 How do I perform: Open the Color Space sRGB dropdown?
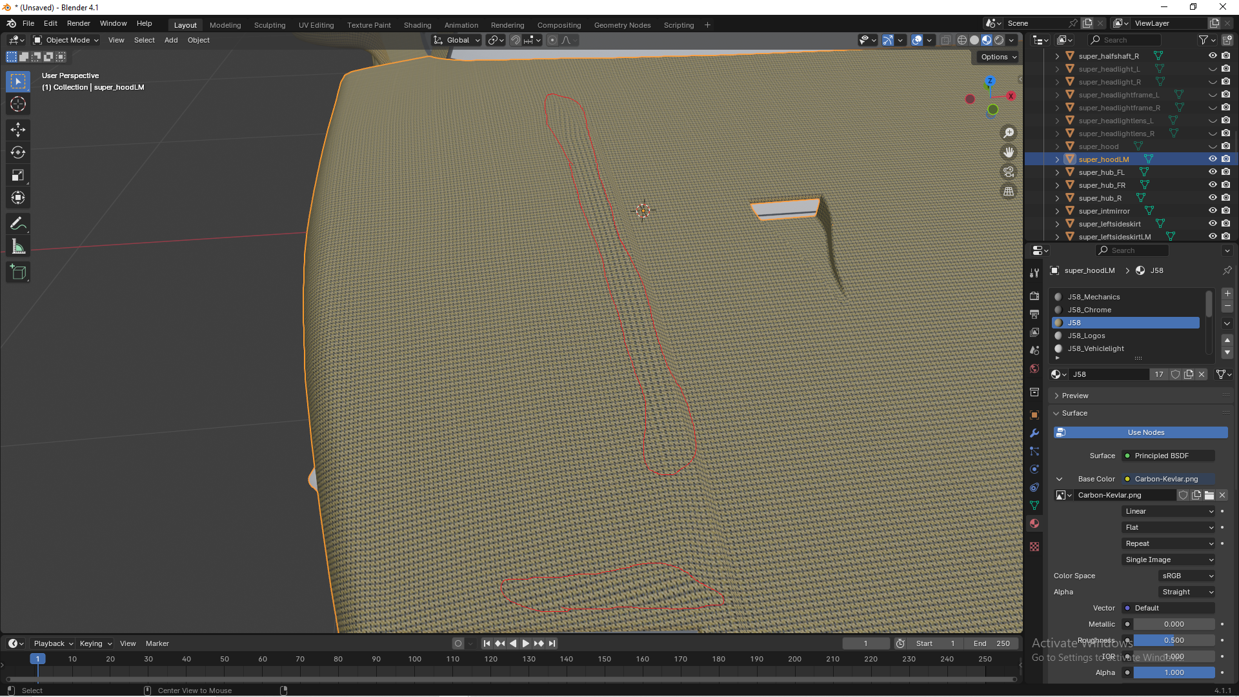point(1187,576)
